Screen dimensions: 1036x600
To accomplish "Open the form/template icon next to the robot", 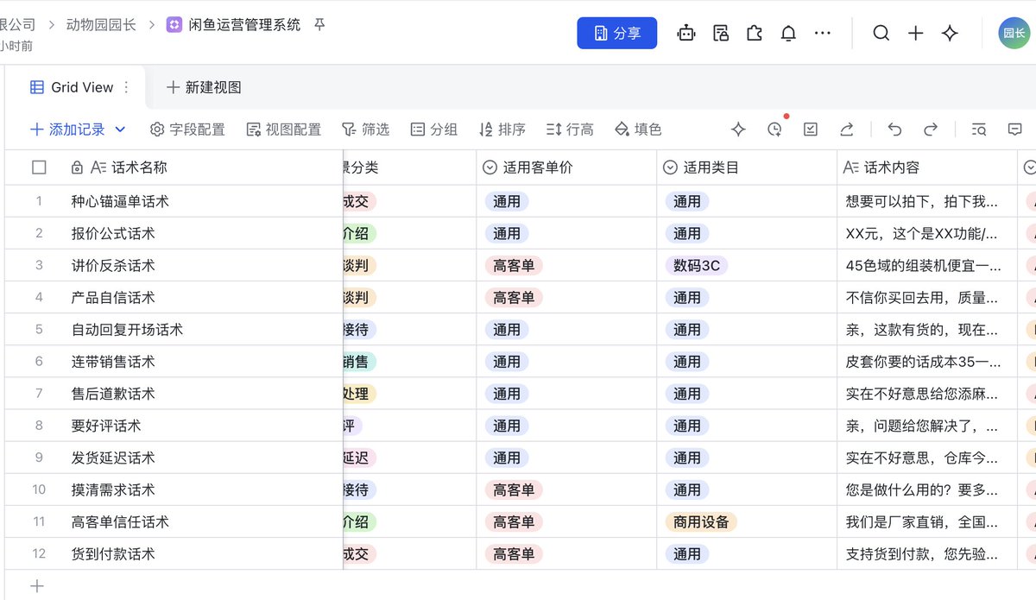I will pos(721,33).
